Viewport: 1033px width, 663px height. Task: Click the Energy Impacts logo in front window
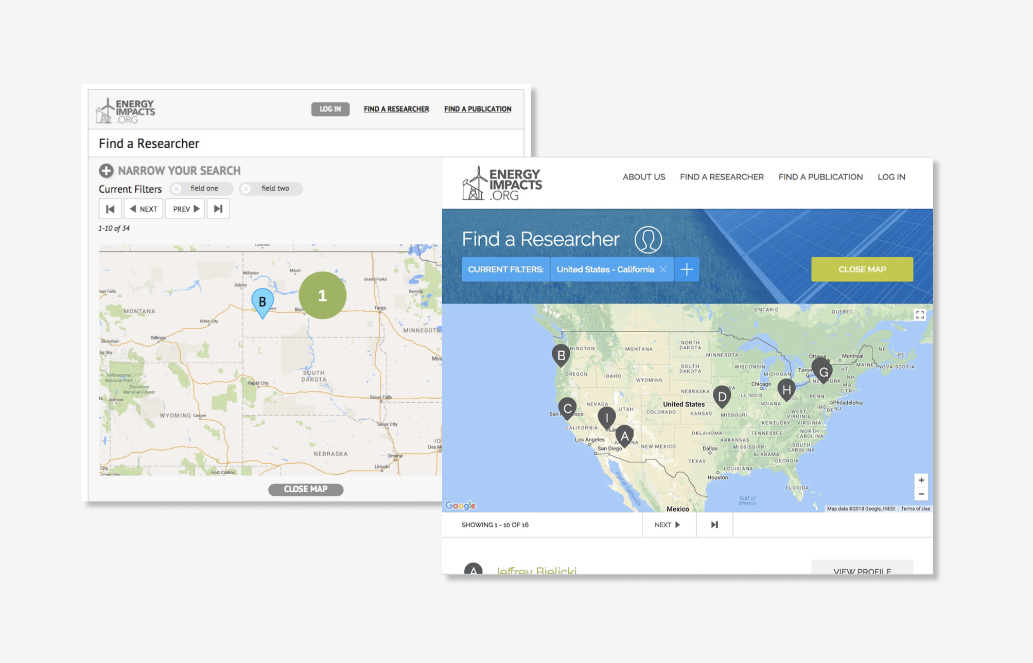point(502,184)
